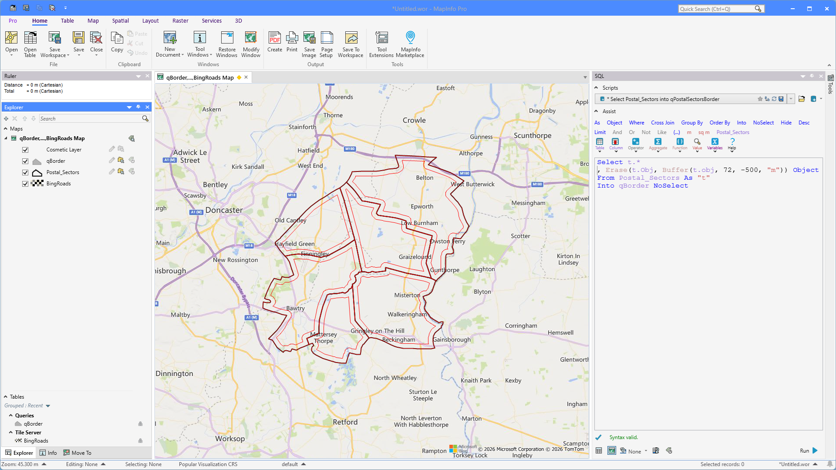Toggle the Postal_Sectors layer checkbox
This screenshot has width=836, height=470.
coord(25,172)
